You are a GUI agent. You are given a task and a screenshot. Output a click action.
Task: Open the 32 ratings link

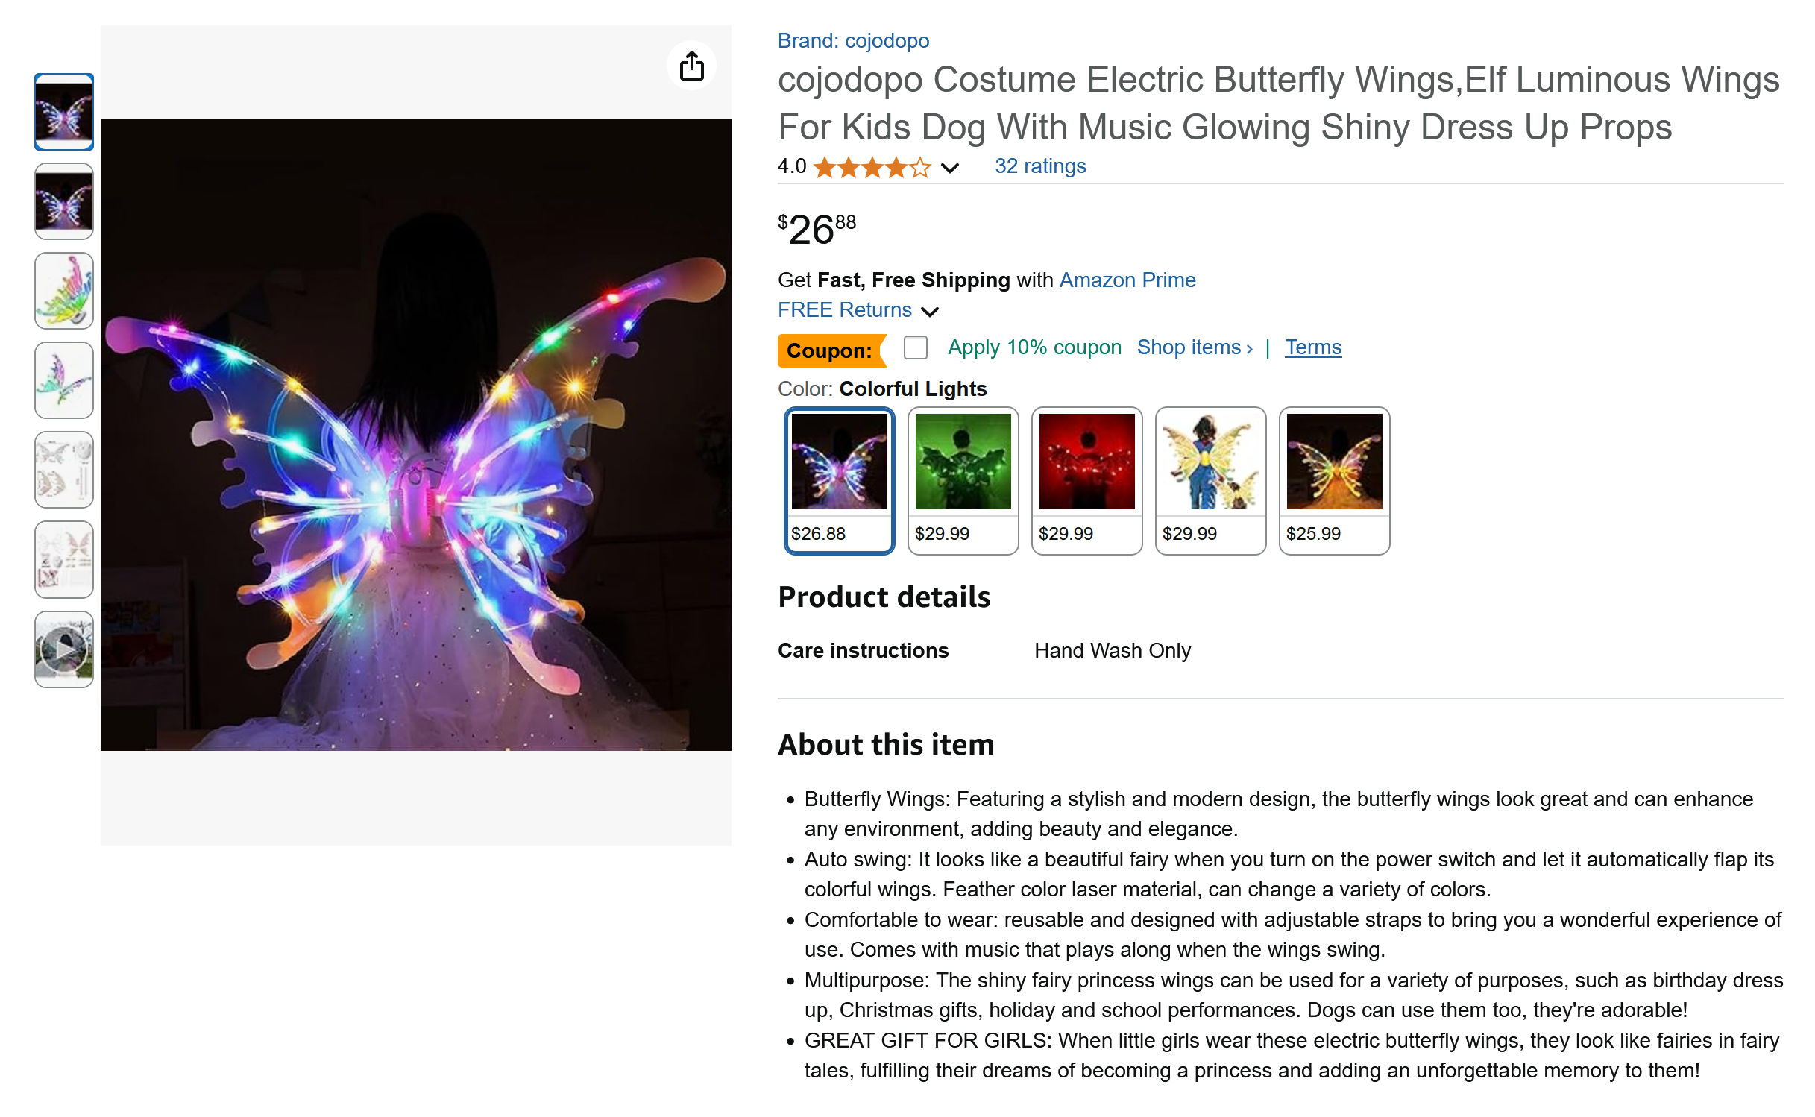click(x=1039, y=166)
